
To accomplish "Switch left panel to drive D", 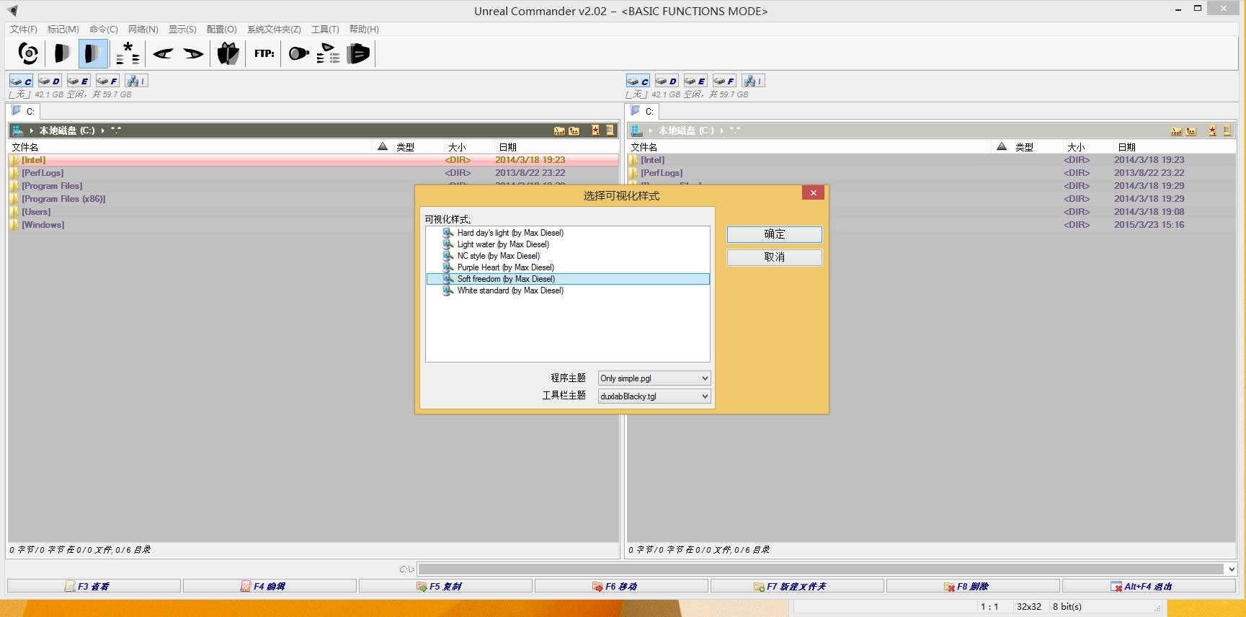I will (50, 81).
